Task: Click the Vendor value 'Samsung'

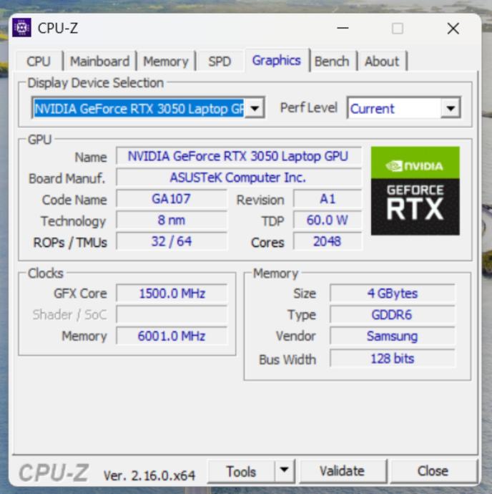Action: coord(392,336)
